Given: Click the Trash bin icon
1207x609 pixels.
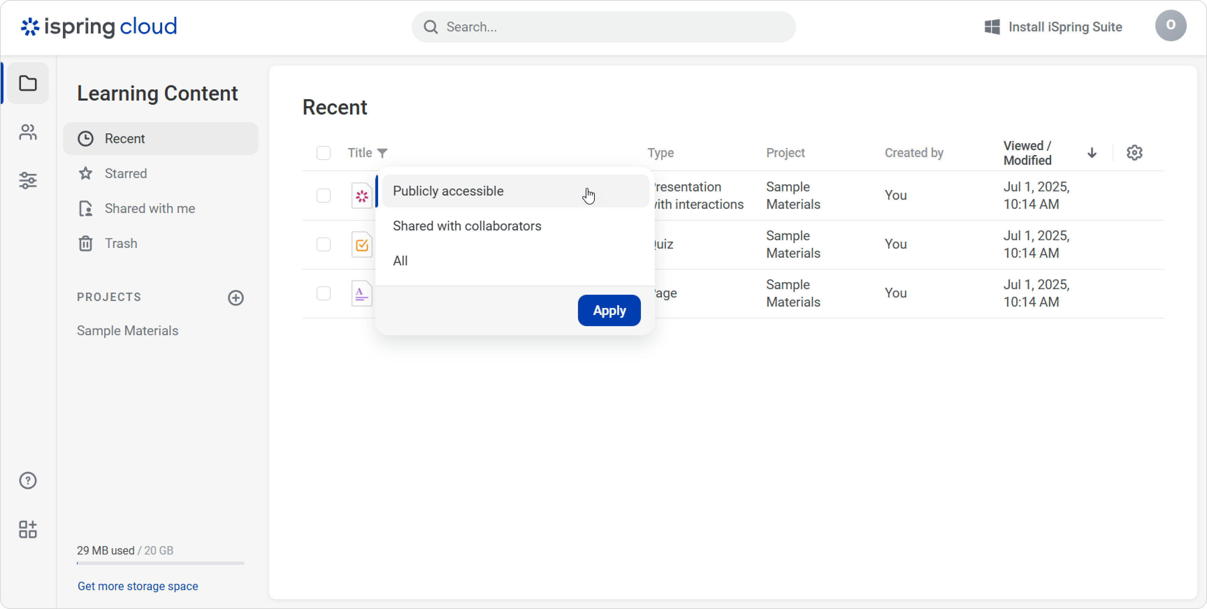Looking at the screenshot, I should pos(85,243).
